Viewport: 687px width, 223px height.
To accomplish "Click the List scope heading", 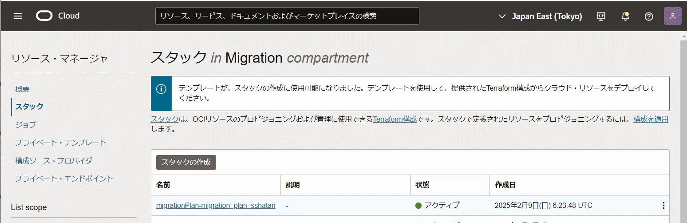I will point(29,207).
